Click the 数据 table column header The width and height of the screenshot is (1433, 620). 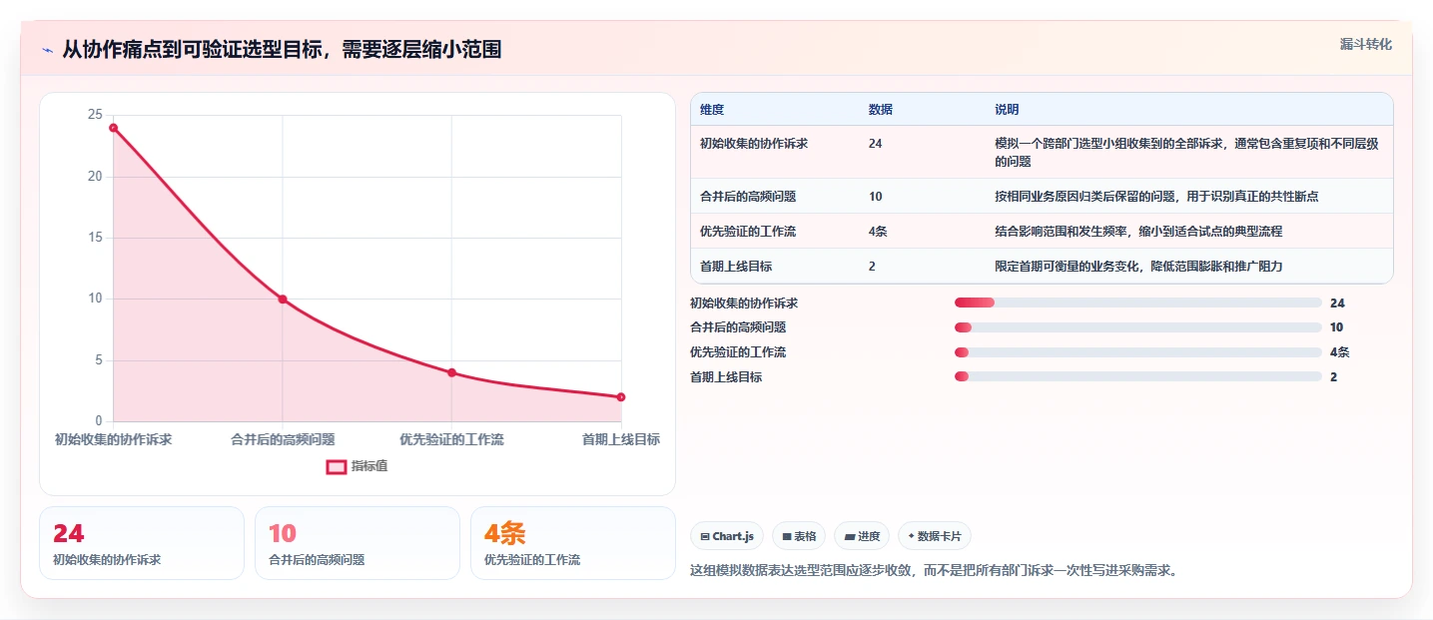coord(881,109)
